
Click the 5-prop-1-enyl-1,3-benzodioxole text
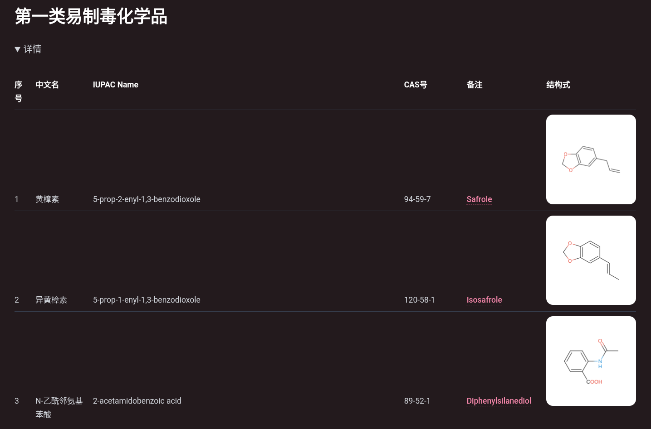coord(147,300)
